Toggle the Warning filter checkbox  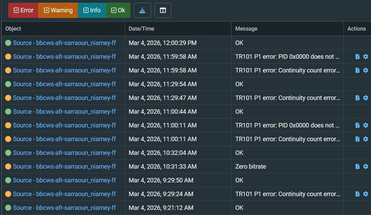coord(58,10)
